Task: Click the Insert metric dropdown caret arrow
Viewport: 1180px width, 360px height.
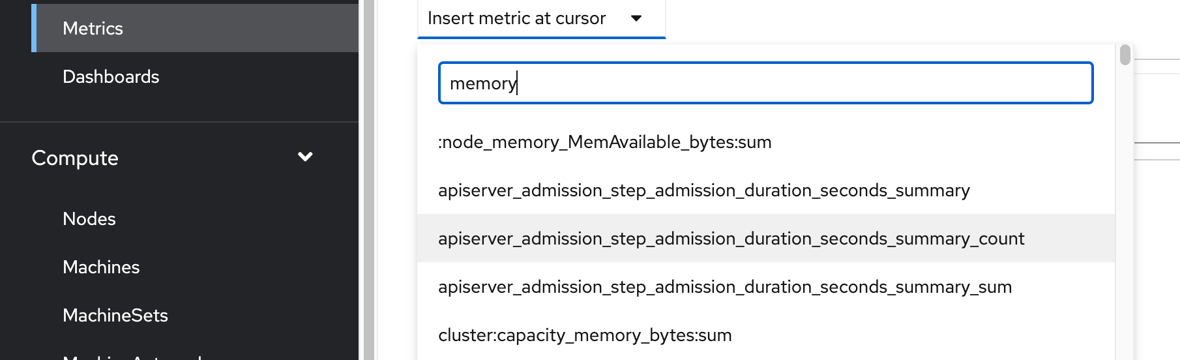Action: (636, 18)
